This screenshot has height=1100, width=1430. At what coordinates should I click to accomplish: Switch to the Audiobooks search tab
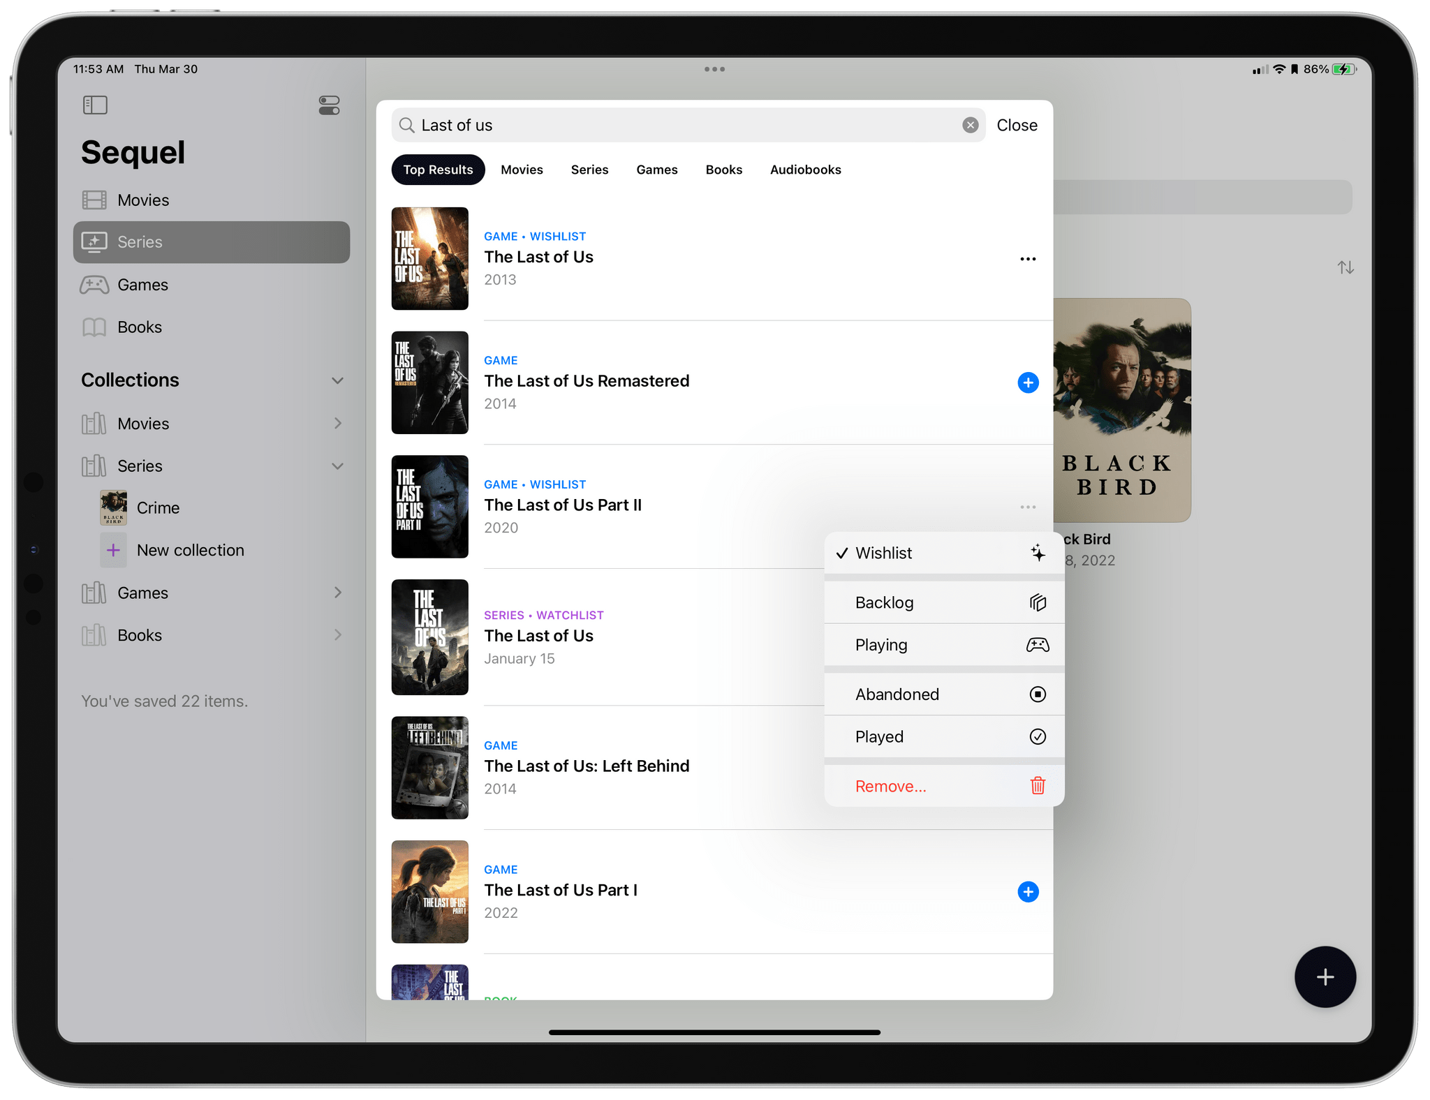(805, 170)
